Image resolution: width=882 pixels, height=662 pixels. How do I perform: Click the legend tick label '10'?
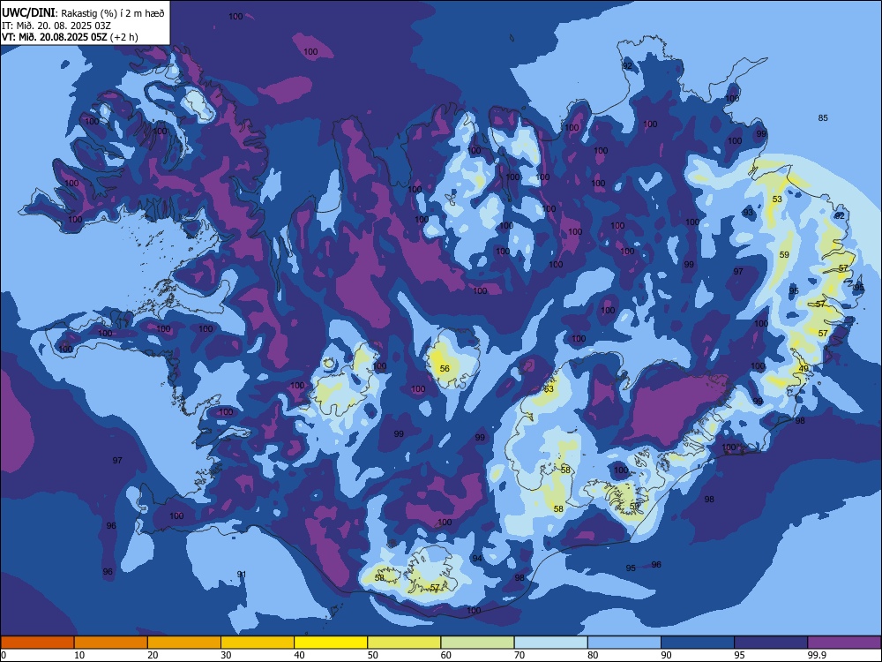click(x=79, y=655)
